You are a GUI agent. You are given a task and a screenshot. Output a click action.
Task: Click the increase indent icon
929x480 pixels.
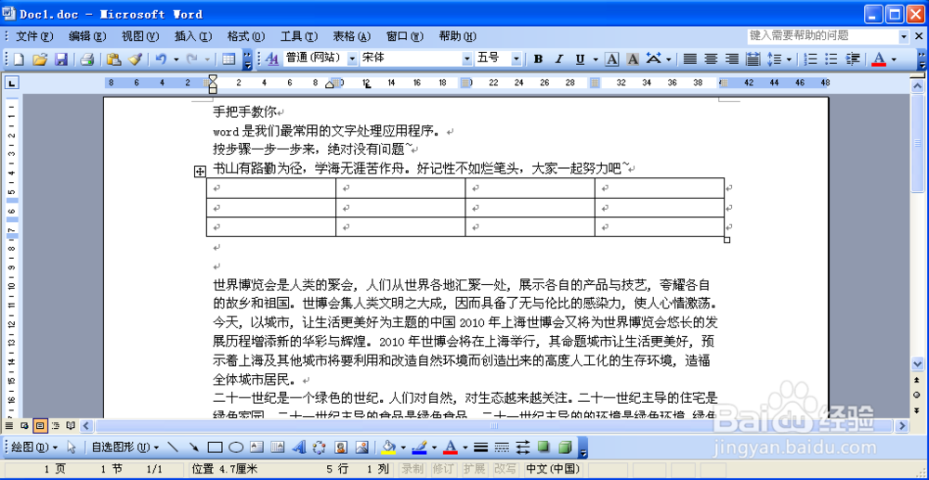[x=853, y=59]
